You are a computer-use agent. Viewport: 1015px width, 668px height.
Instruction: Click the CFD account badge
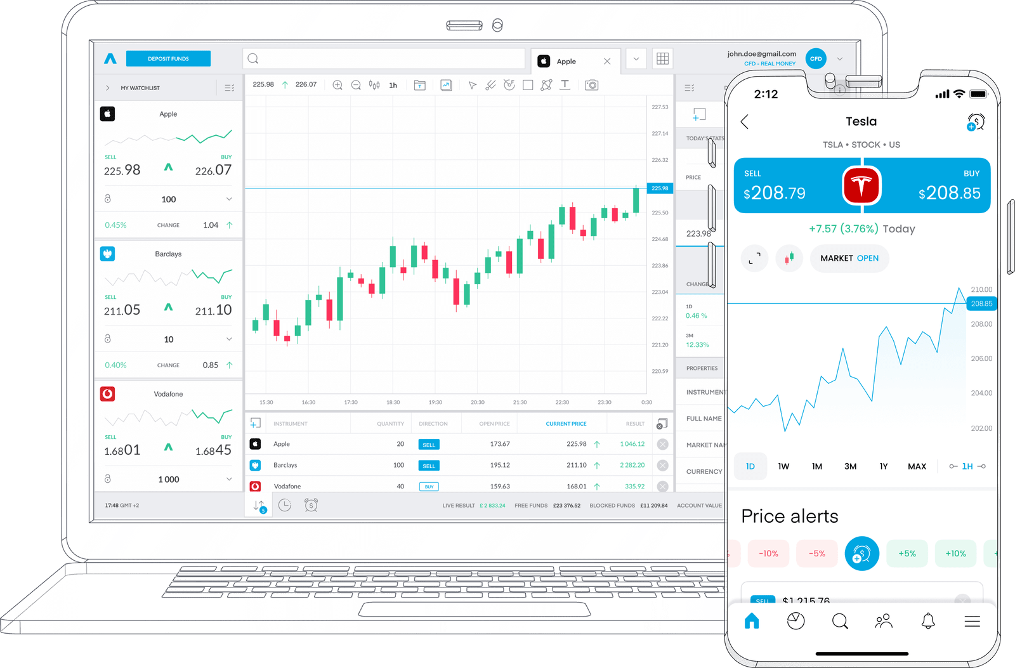(x=816, y=58)
